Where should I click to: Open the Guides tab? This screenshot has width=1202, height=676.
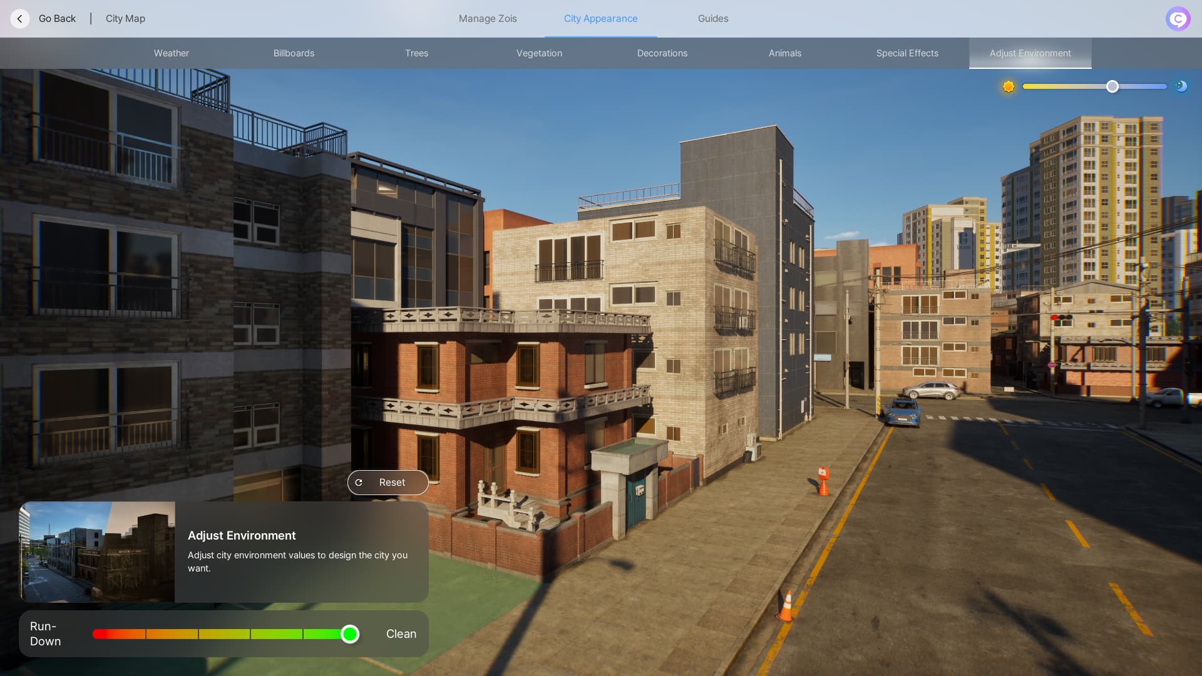pos(713,19)
